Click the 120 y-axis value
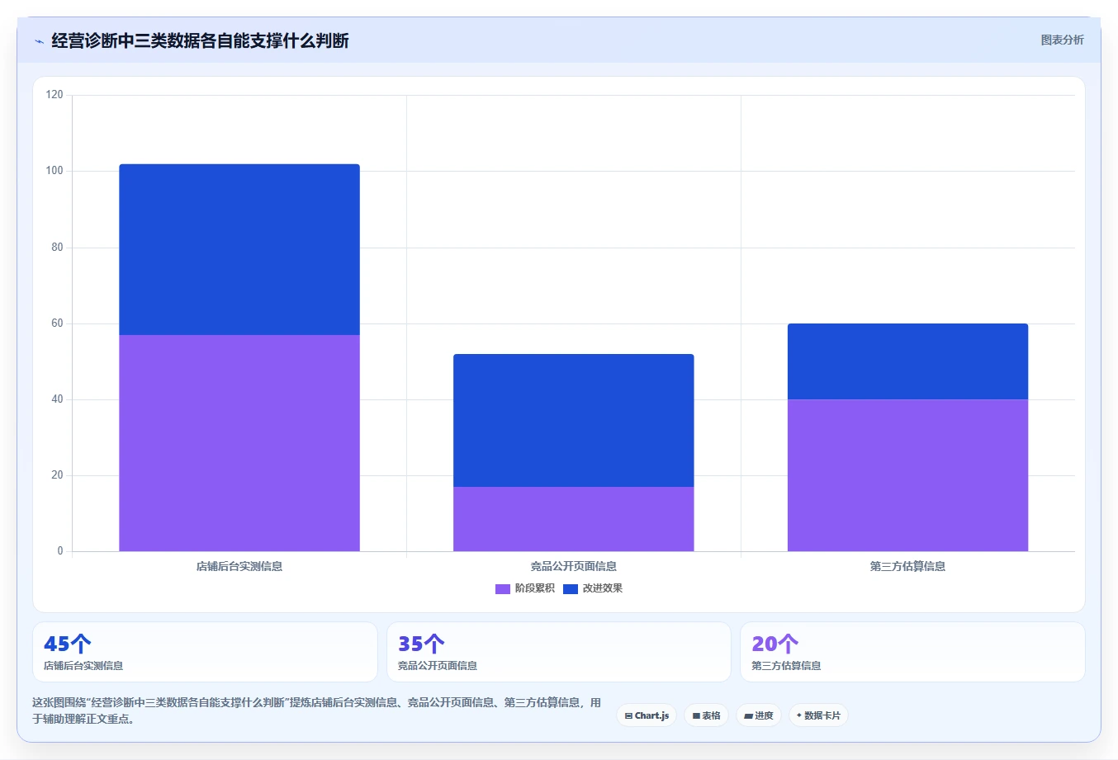This screenshot has width=1118, height=760. pos(54,95)
